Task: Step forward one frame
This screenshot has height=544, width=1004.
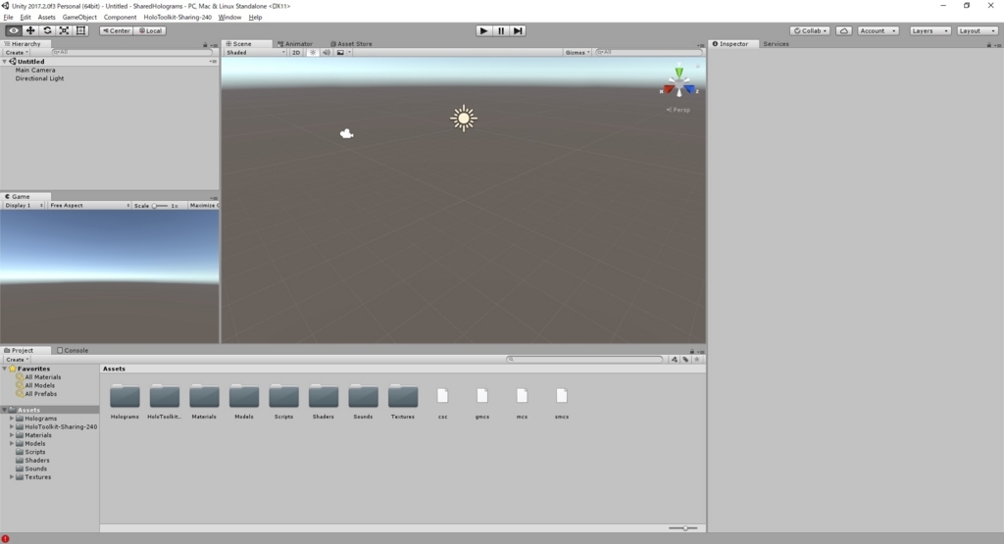Action: (x=518, y=30)
